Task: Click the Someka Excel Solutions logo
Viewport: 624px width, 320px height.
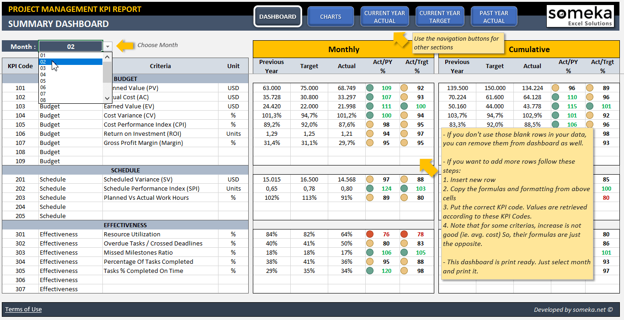Action: 580,16
